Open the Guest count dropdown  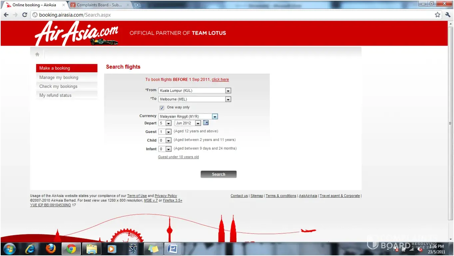pyautogui.click(x=168, y=132)
